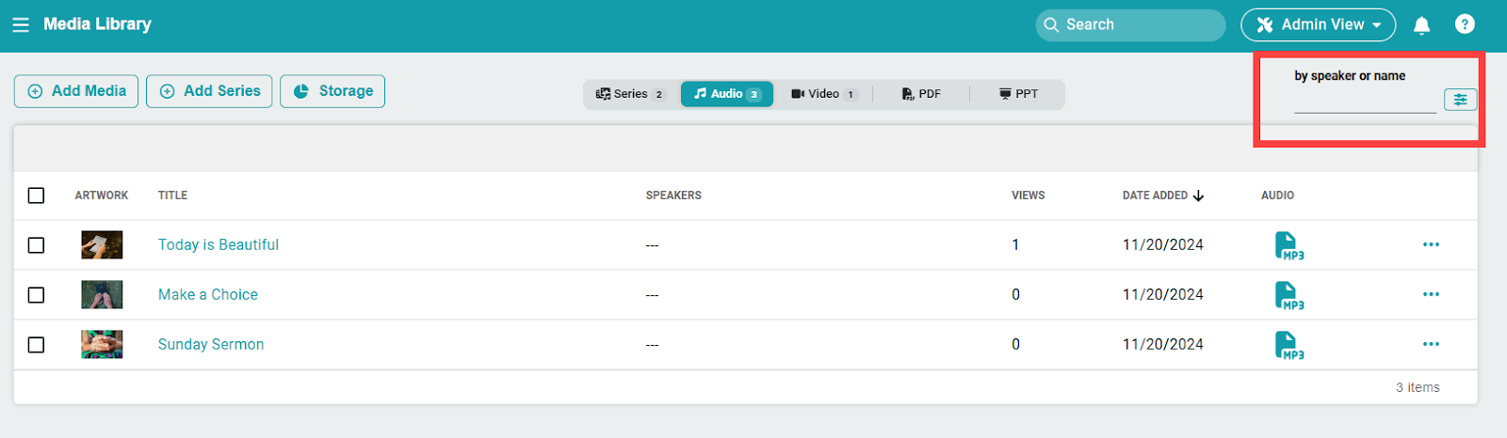
Task: Open more options for Make a Choice
Action: [x=1431, y=295]
